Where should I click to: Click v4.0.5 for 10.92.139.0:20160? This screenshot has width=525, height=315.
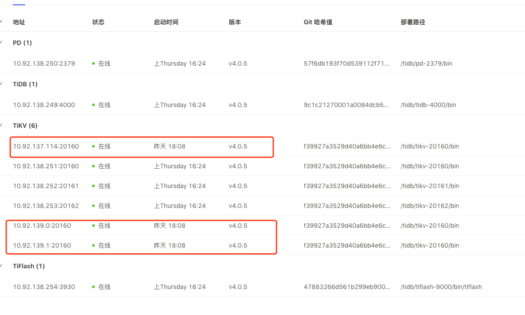click(x=238, y=226)
